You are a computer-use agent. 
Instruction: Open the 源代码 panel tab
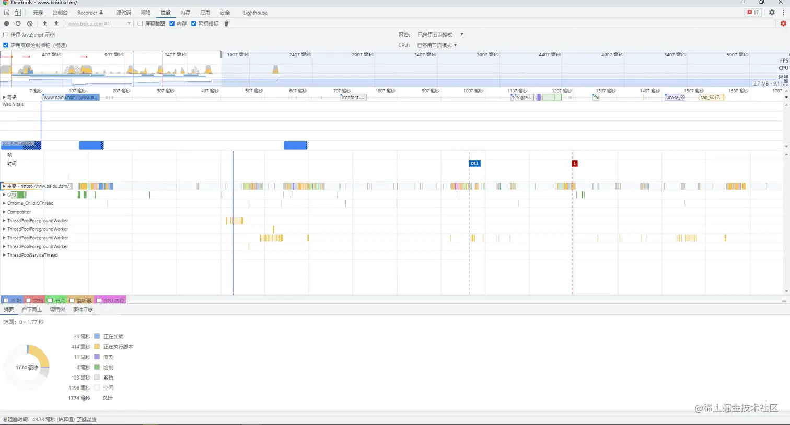click(x=124, y=13)
